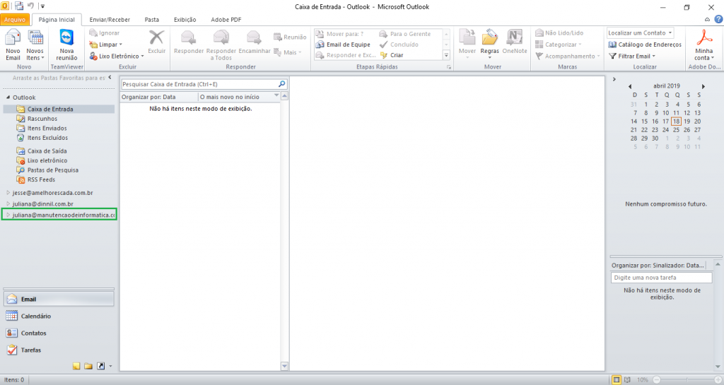Switch to the Pasta tab
Image resolution: width=724 pixels, height=385 pixels.
click(x=151, y=20)
